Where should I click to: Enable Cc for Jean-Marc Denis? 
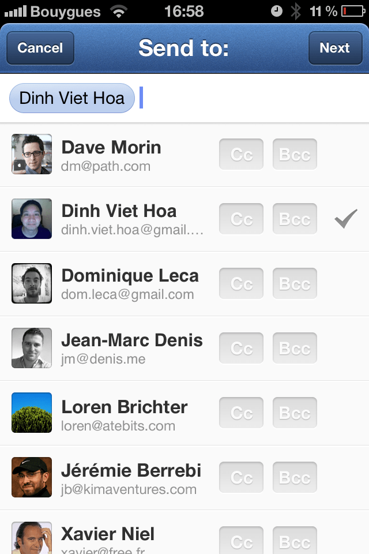[x=241, y=348]
